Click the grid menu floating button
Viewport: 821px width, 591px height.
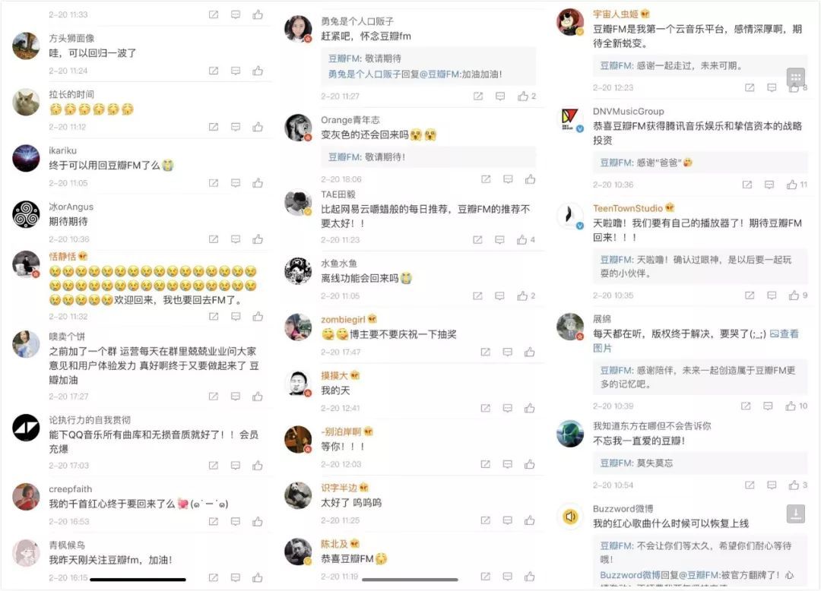tap(796, 77)
